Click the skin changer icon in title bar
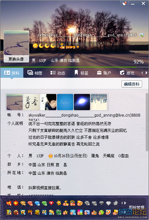The image size is (149, 220). (x=124, y=4)
